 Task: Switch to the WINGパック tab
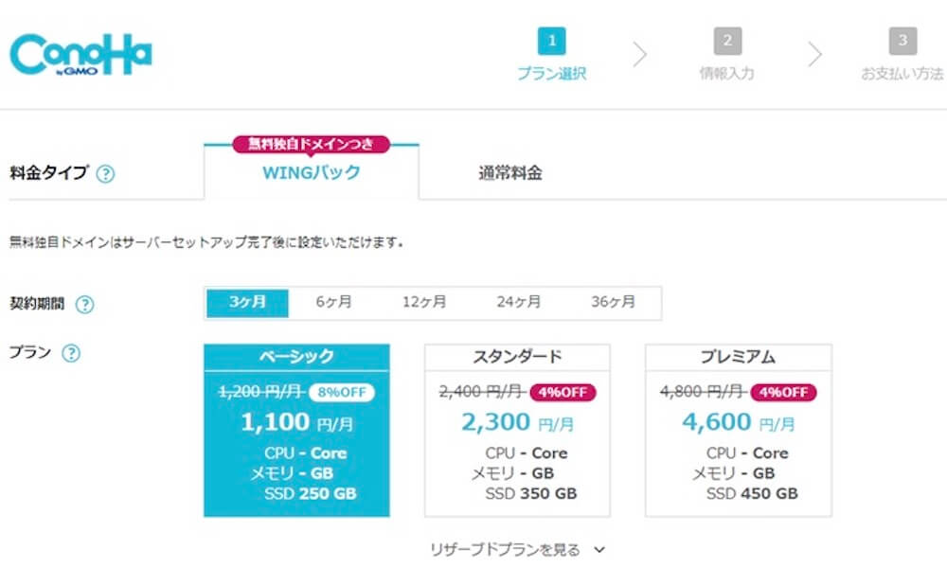pyautogui.click(x=312, y=173)
